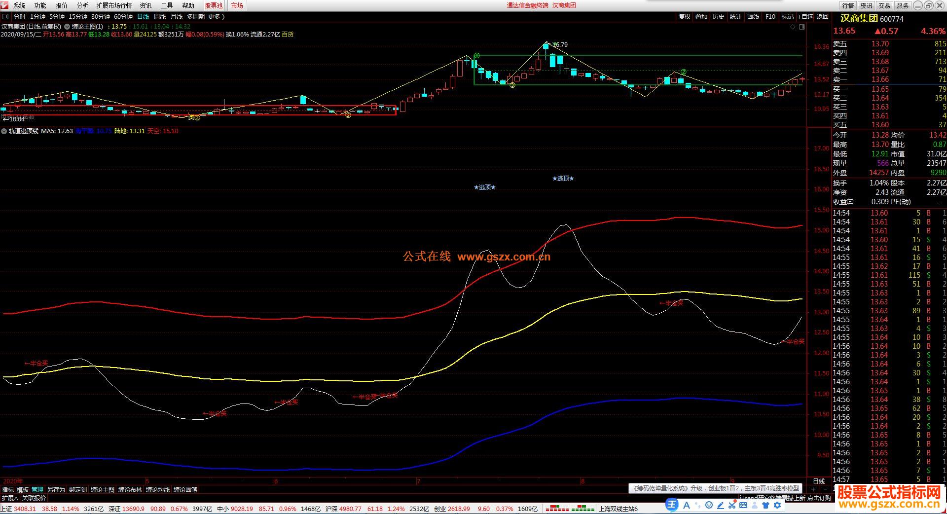This screenshot has height=514, width=947.
Task: Click the 历史 toolbar button
Action: tap(719, 17)
